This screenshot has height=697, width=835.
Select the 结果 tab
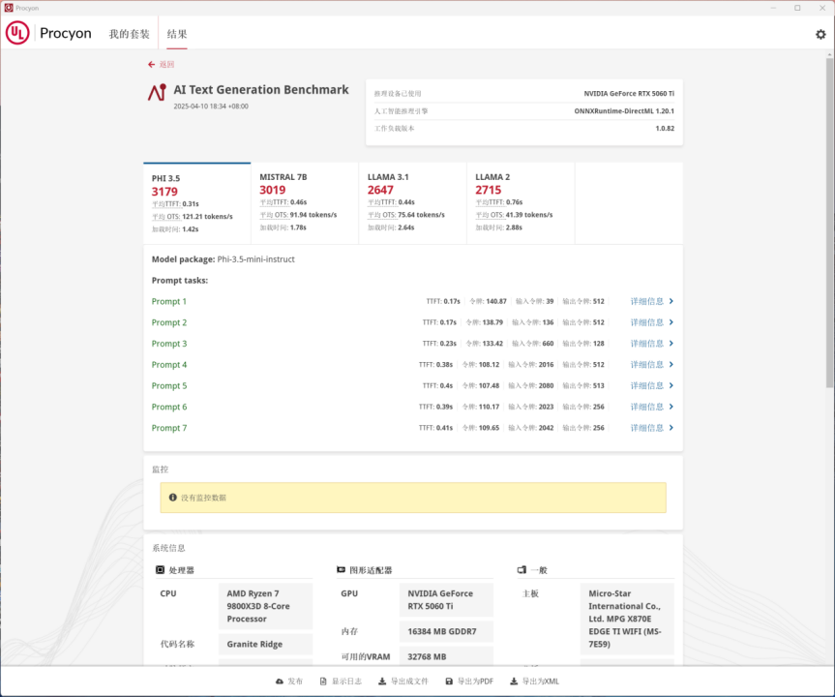click(177, 34)
